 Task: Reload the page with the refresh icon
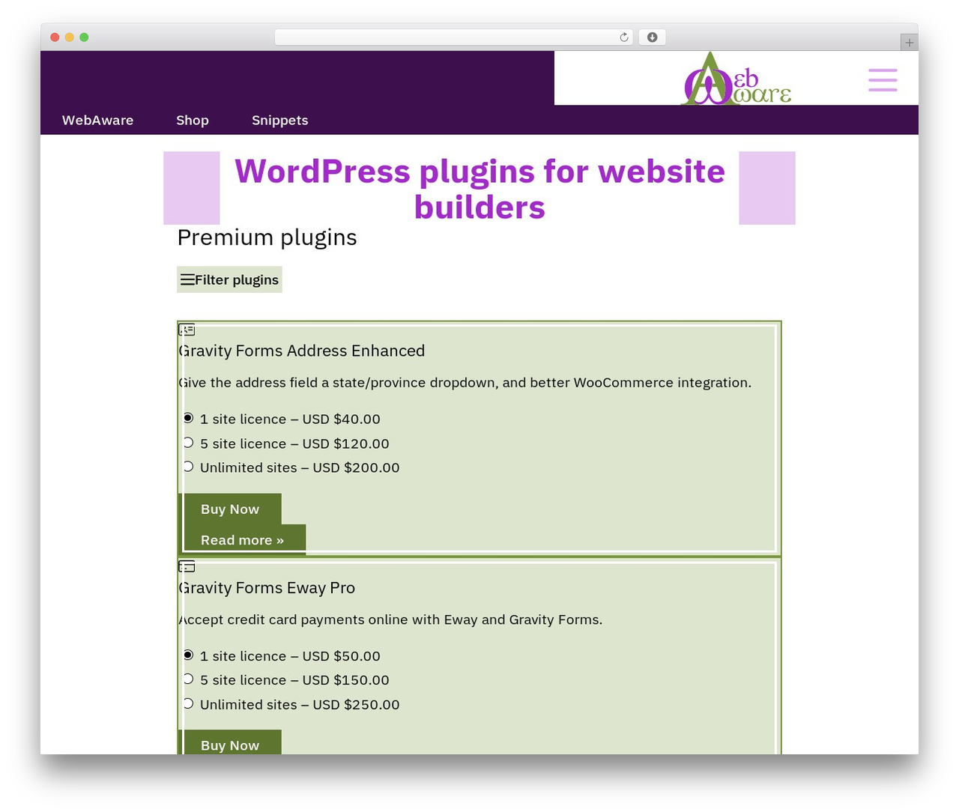623,37
